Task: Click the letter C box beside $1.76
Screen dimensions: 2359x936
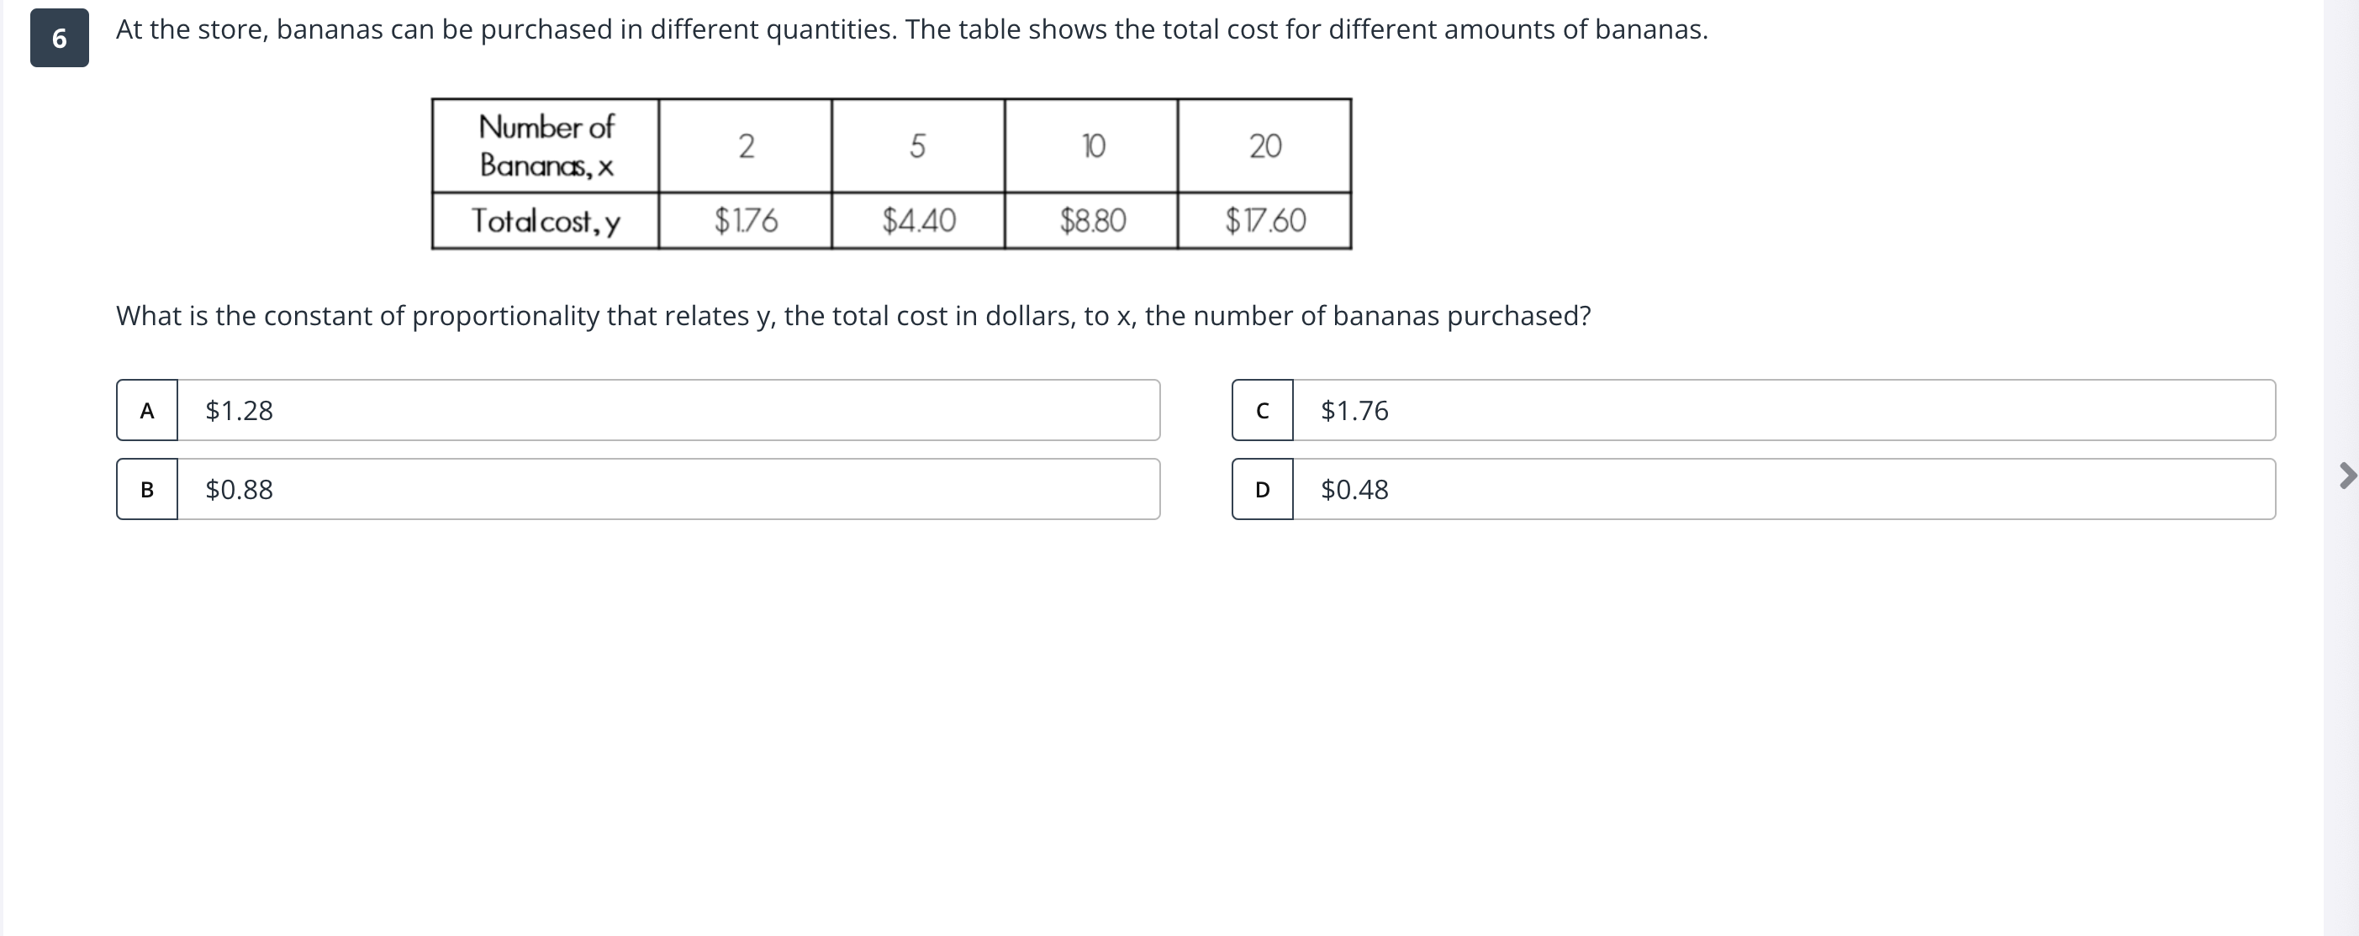Action: pos(1263,411)
